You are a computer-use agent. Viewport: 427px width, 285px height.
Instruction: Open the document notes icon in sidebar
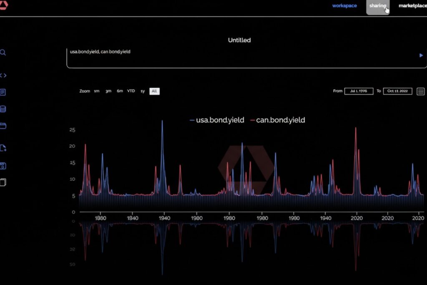click(3, 92)
